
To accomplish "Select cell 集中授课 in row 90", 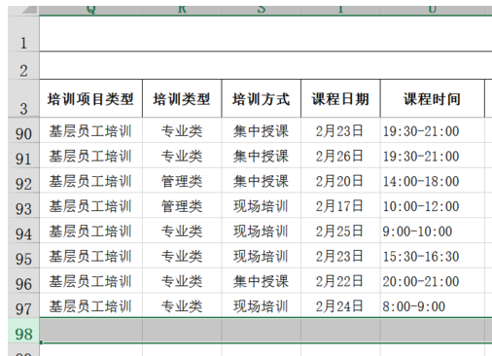I will (x=262, y=130).
